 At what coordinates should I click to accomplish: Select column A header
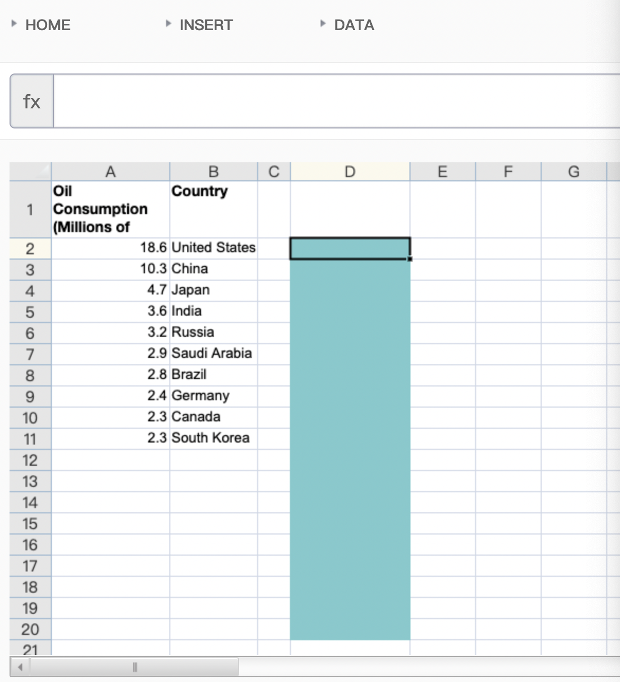pyautogui.click(x=111, y=172)
